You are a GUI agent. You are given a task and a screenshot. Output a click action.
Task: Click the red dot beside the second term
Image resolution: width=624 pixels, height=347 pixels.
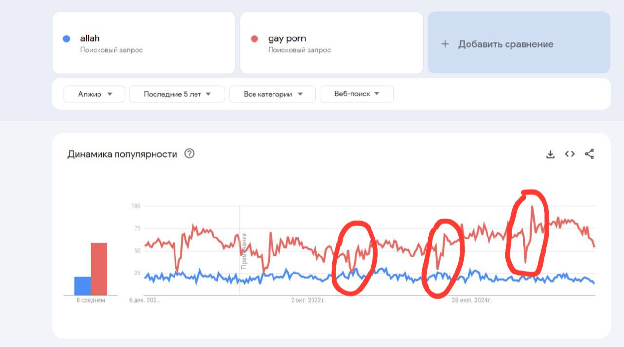tap(254, 39)
